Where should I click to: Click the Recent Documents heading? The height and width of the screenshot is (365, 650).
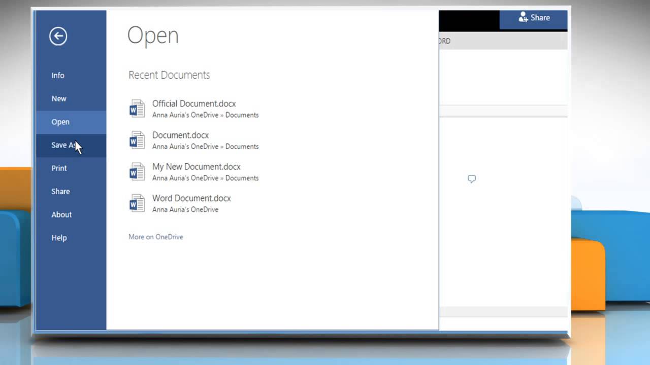coord(169,75)
